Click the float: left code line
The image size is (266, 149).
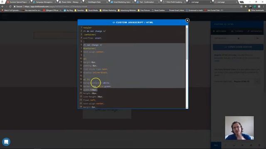[89, 100]
